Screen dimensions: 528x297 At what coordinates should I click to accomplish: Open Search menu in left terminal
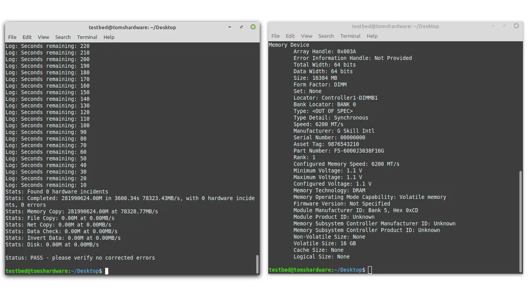(63, 37)
